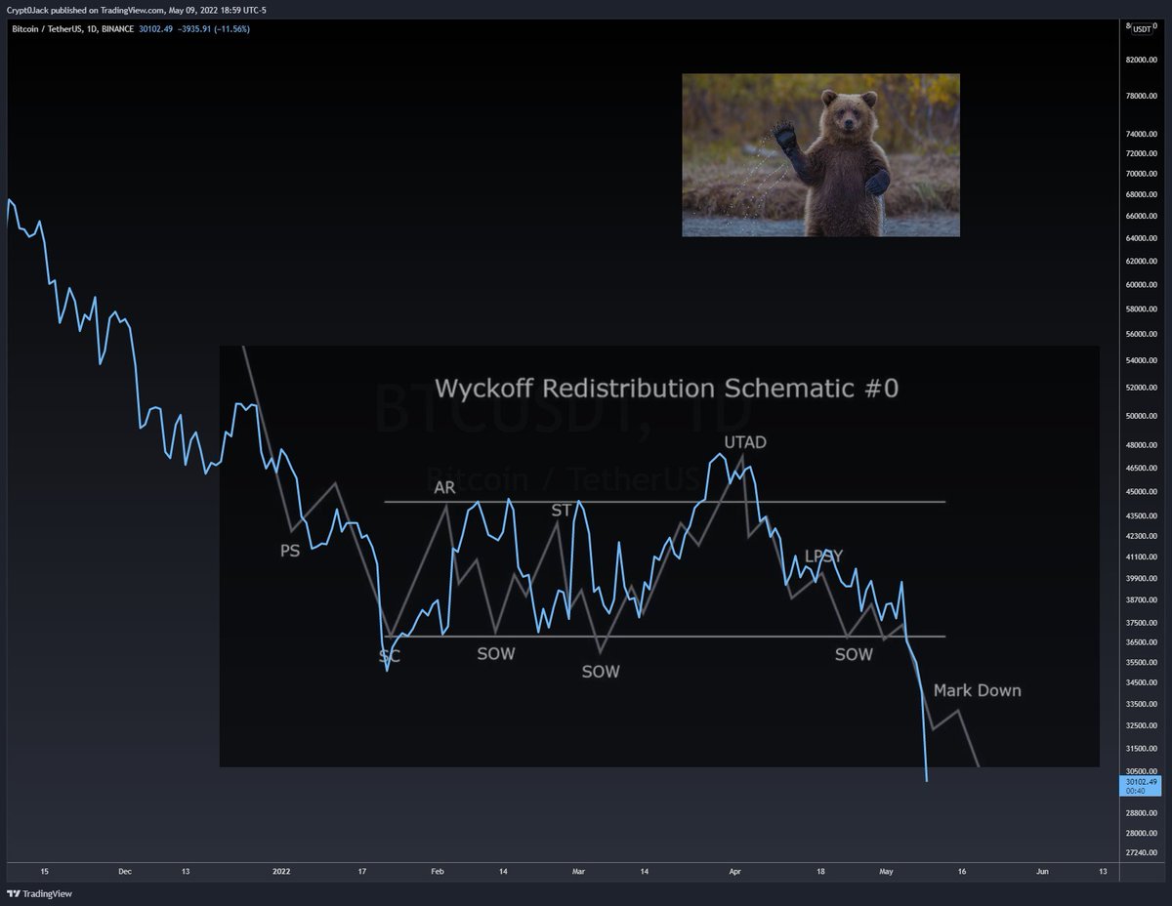Click the AR label on chart
Screen dimensions: 1172x906
coord(444,488)
